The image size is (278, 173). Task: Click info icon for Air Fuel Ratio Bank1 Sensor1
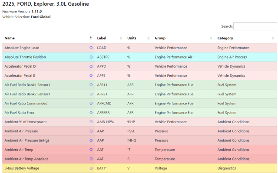pos(91,85)
